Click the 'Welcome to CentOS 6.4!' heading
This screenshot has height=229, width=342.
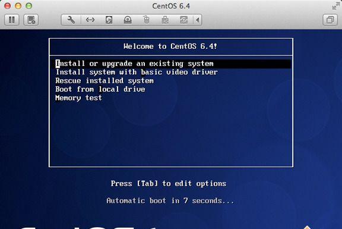click(170, 46)
